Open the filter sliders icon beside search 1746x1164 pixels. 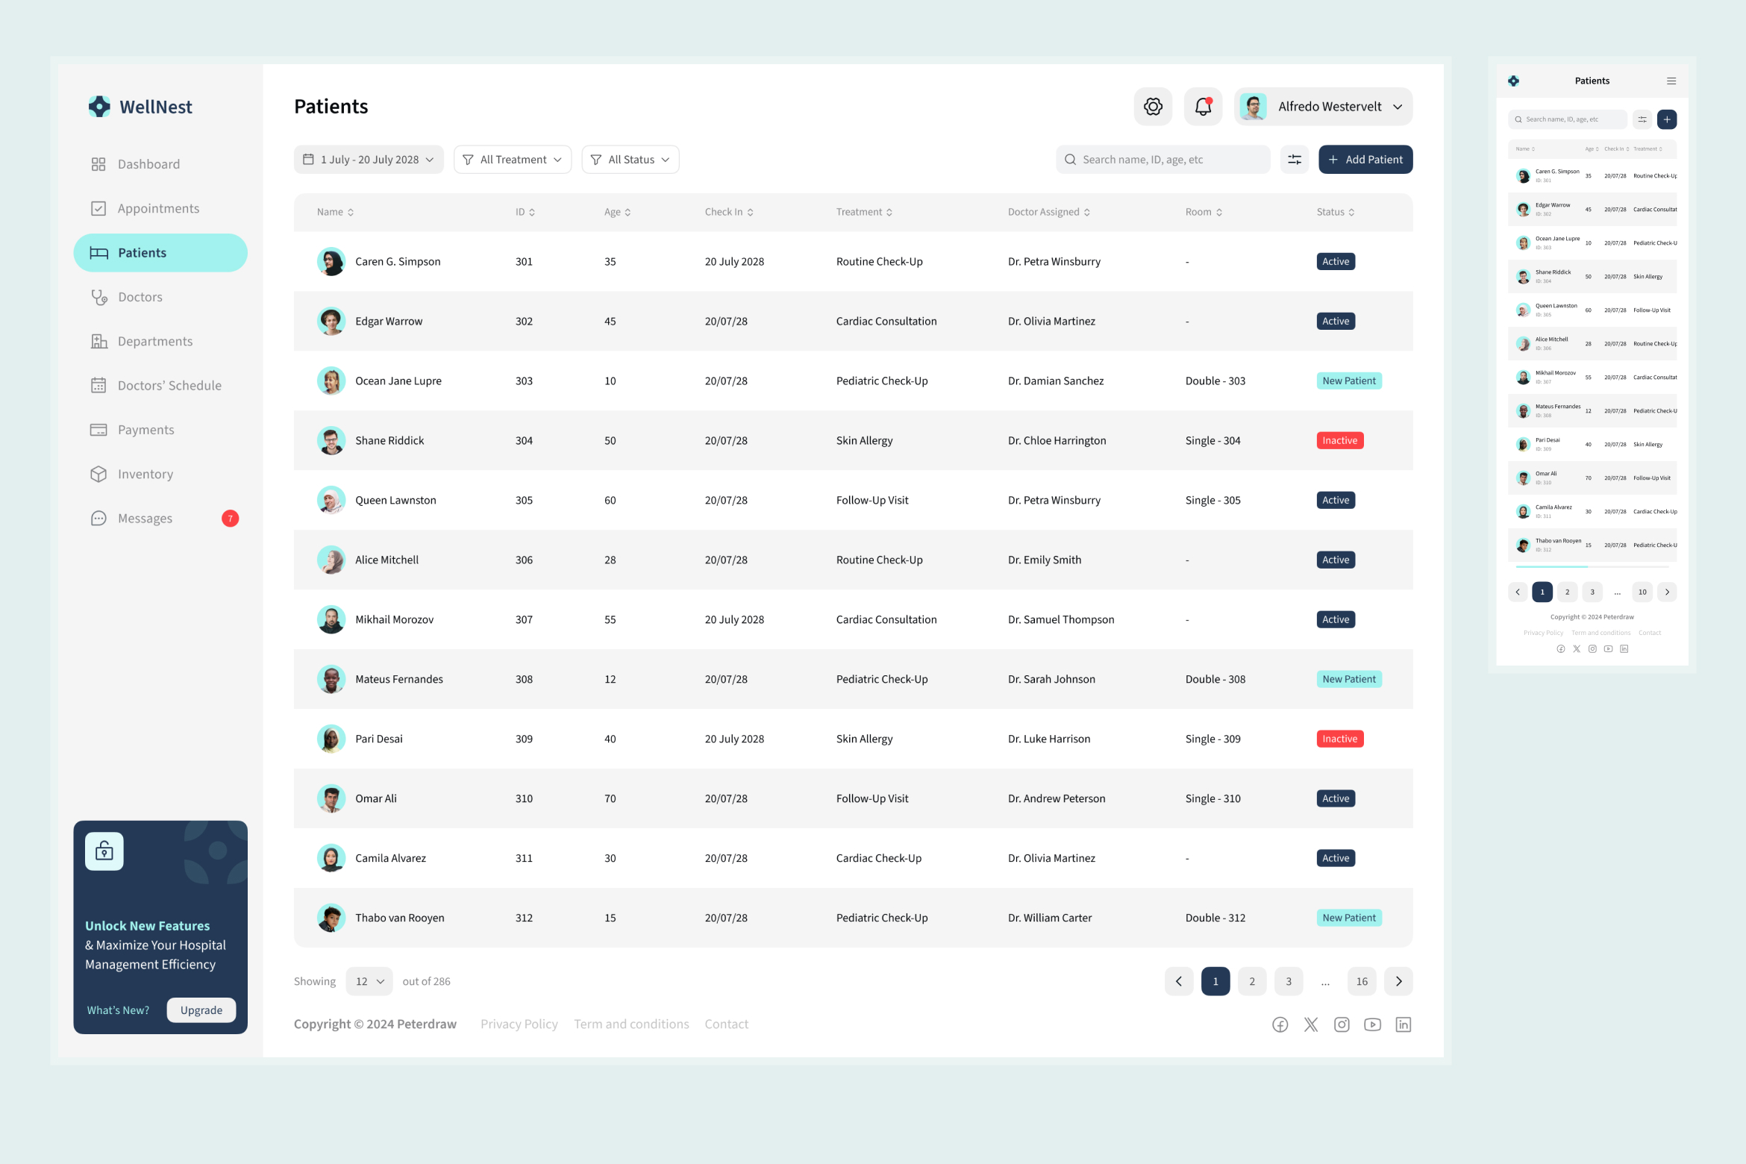click(1295, 160)
